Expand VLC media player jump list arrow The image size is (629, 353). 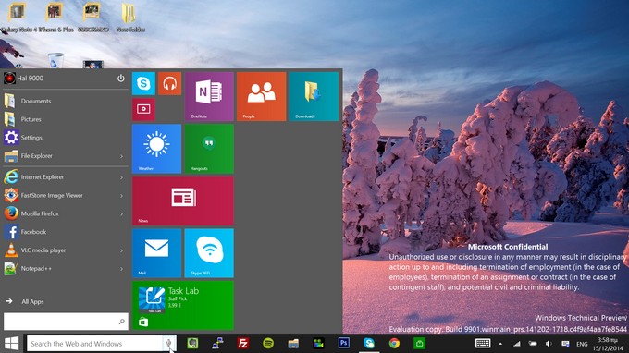pos(121,250)
